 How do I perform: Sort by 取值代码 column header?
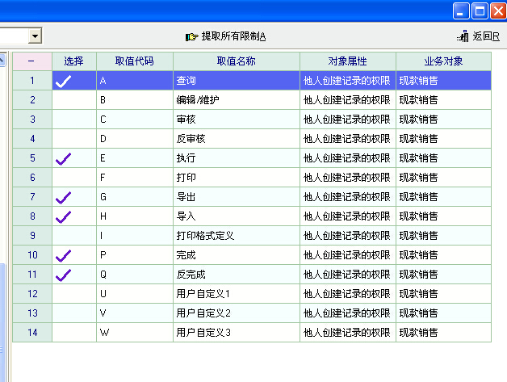134,61
